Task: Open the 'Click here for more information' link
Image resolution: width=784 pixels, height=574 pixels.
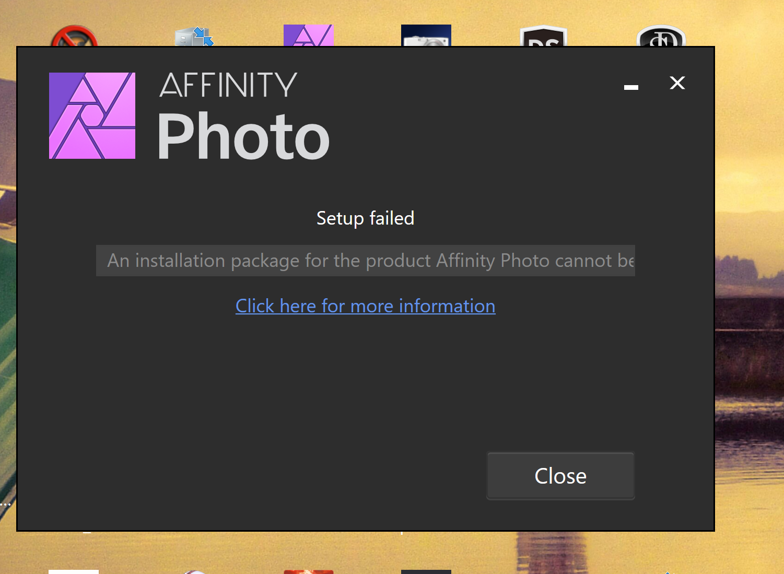Action: (x=366, y=306)
